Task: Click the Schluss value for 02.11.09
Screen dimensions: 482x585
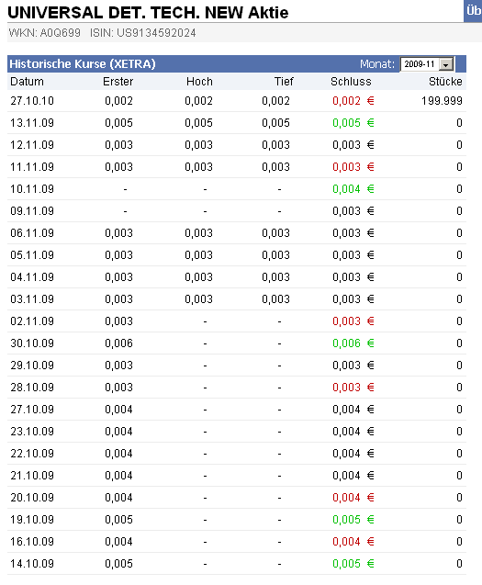Action: point(353,321)
